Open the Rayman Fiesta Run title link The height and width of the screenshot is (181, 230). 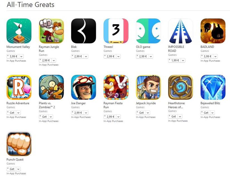coord(113,105)
